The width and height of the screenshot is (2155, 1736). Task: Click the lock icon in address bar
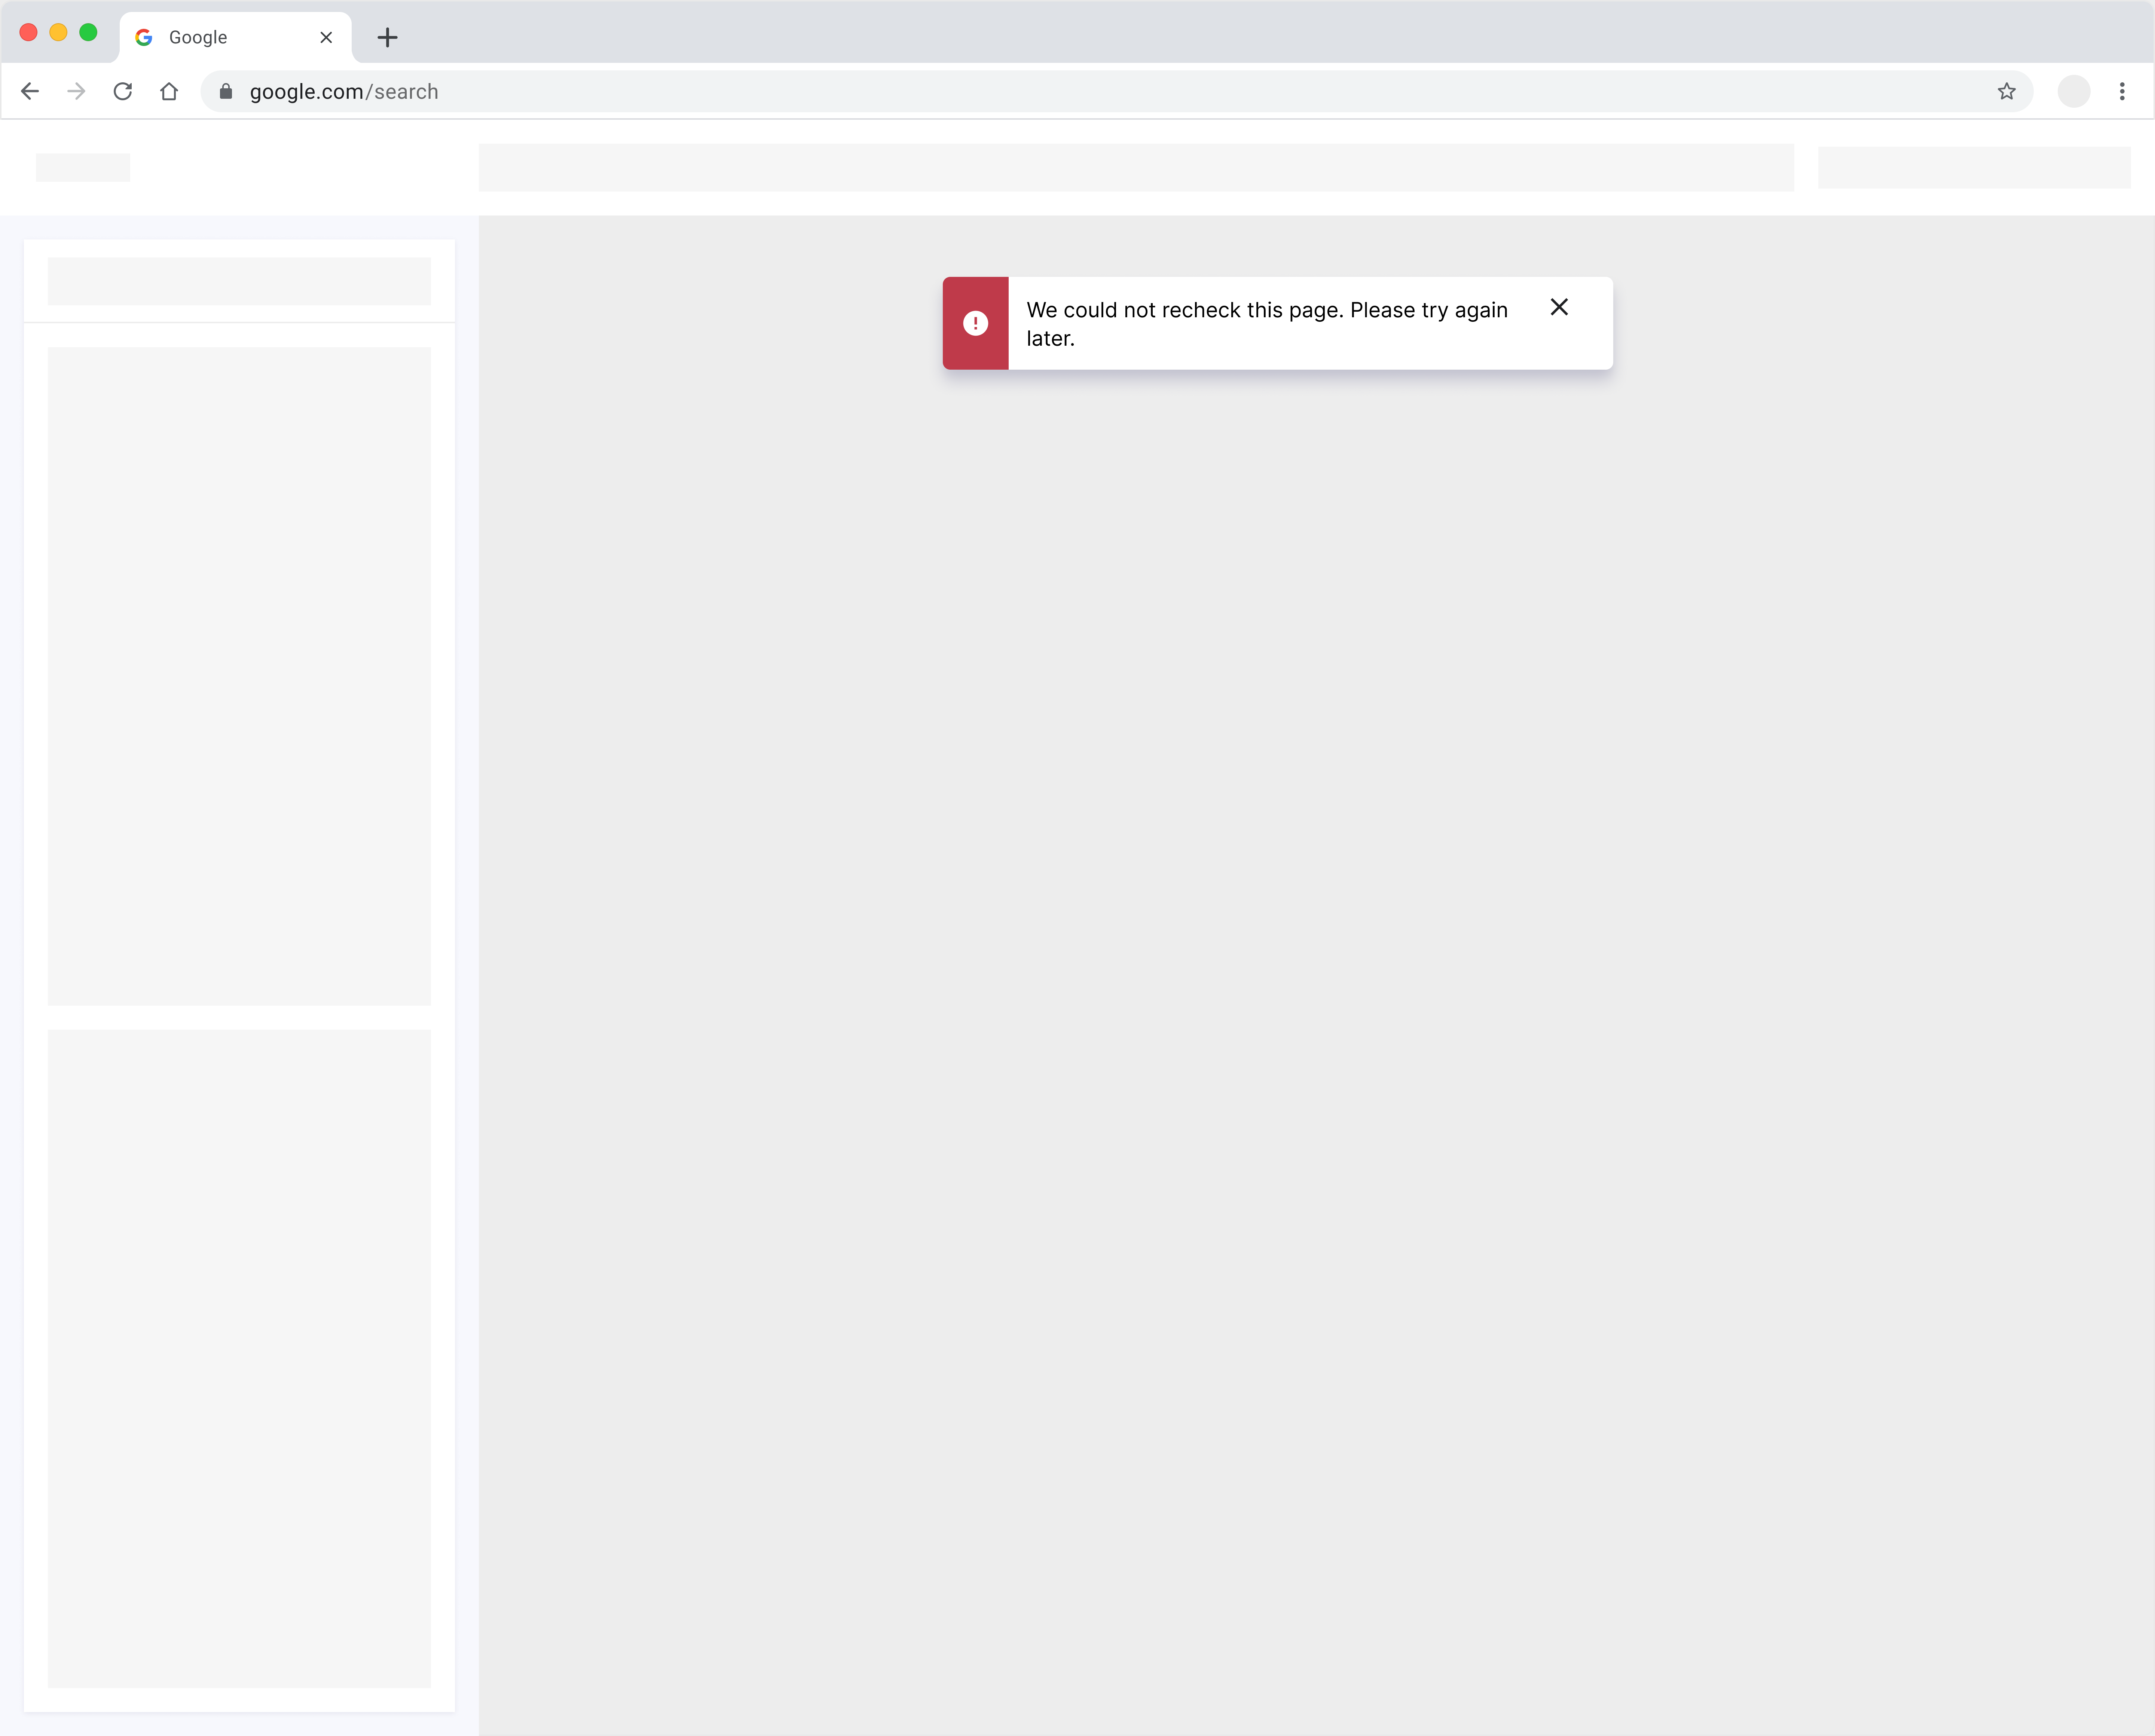226,91
